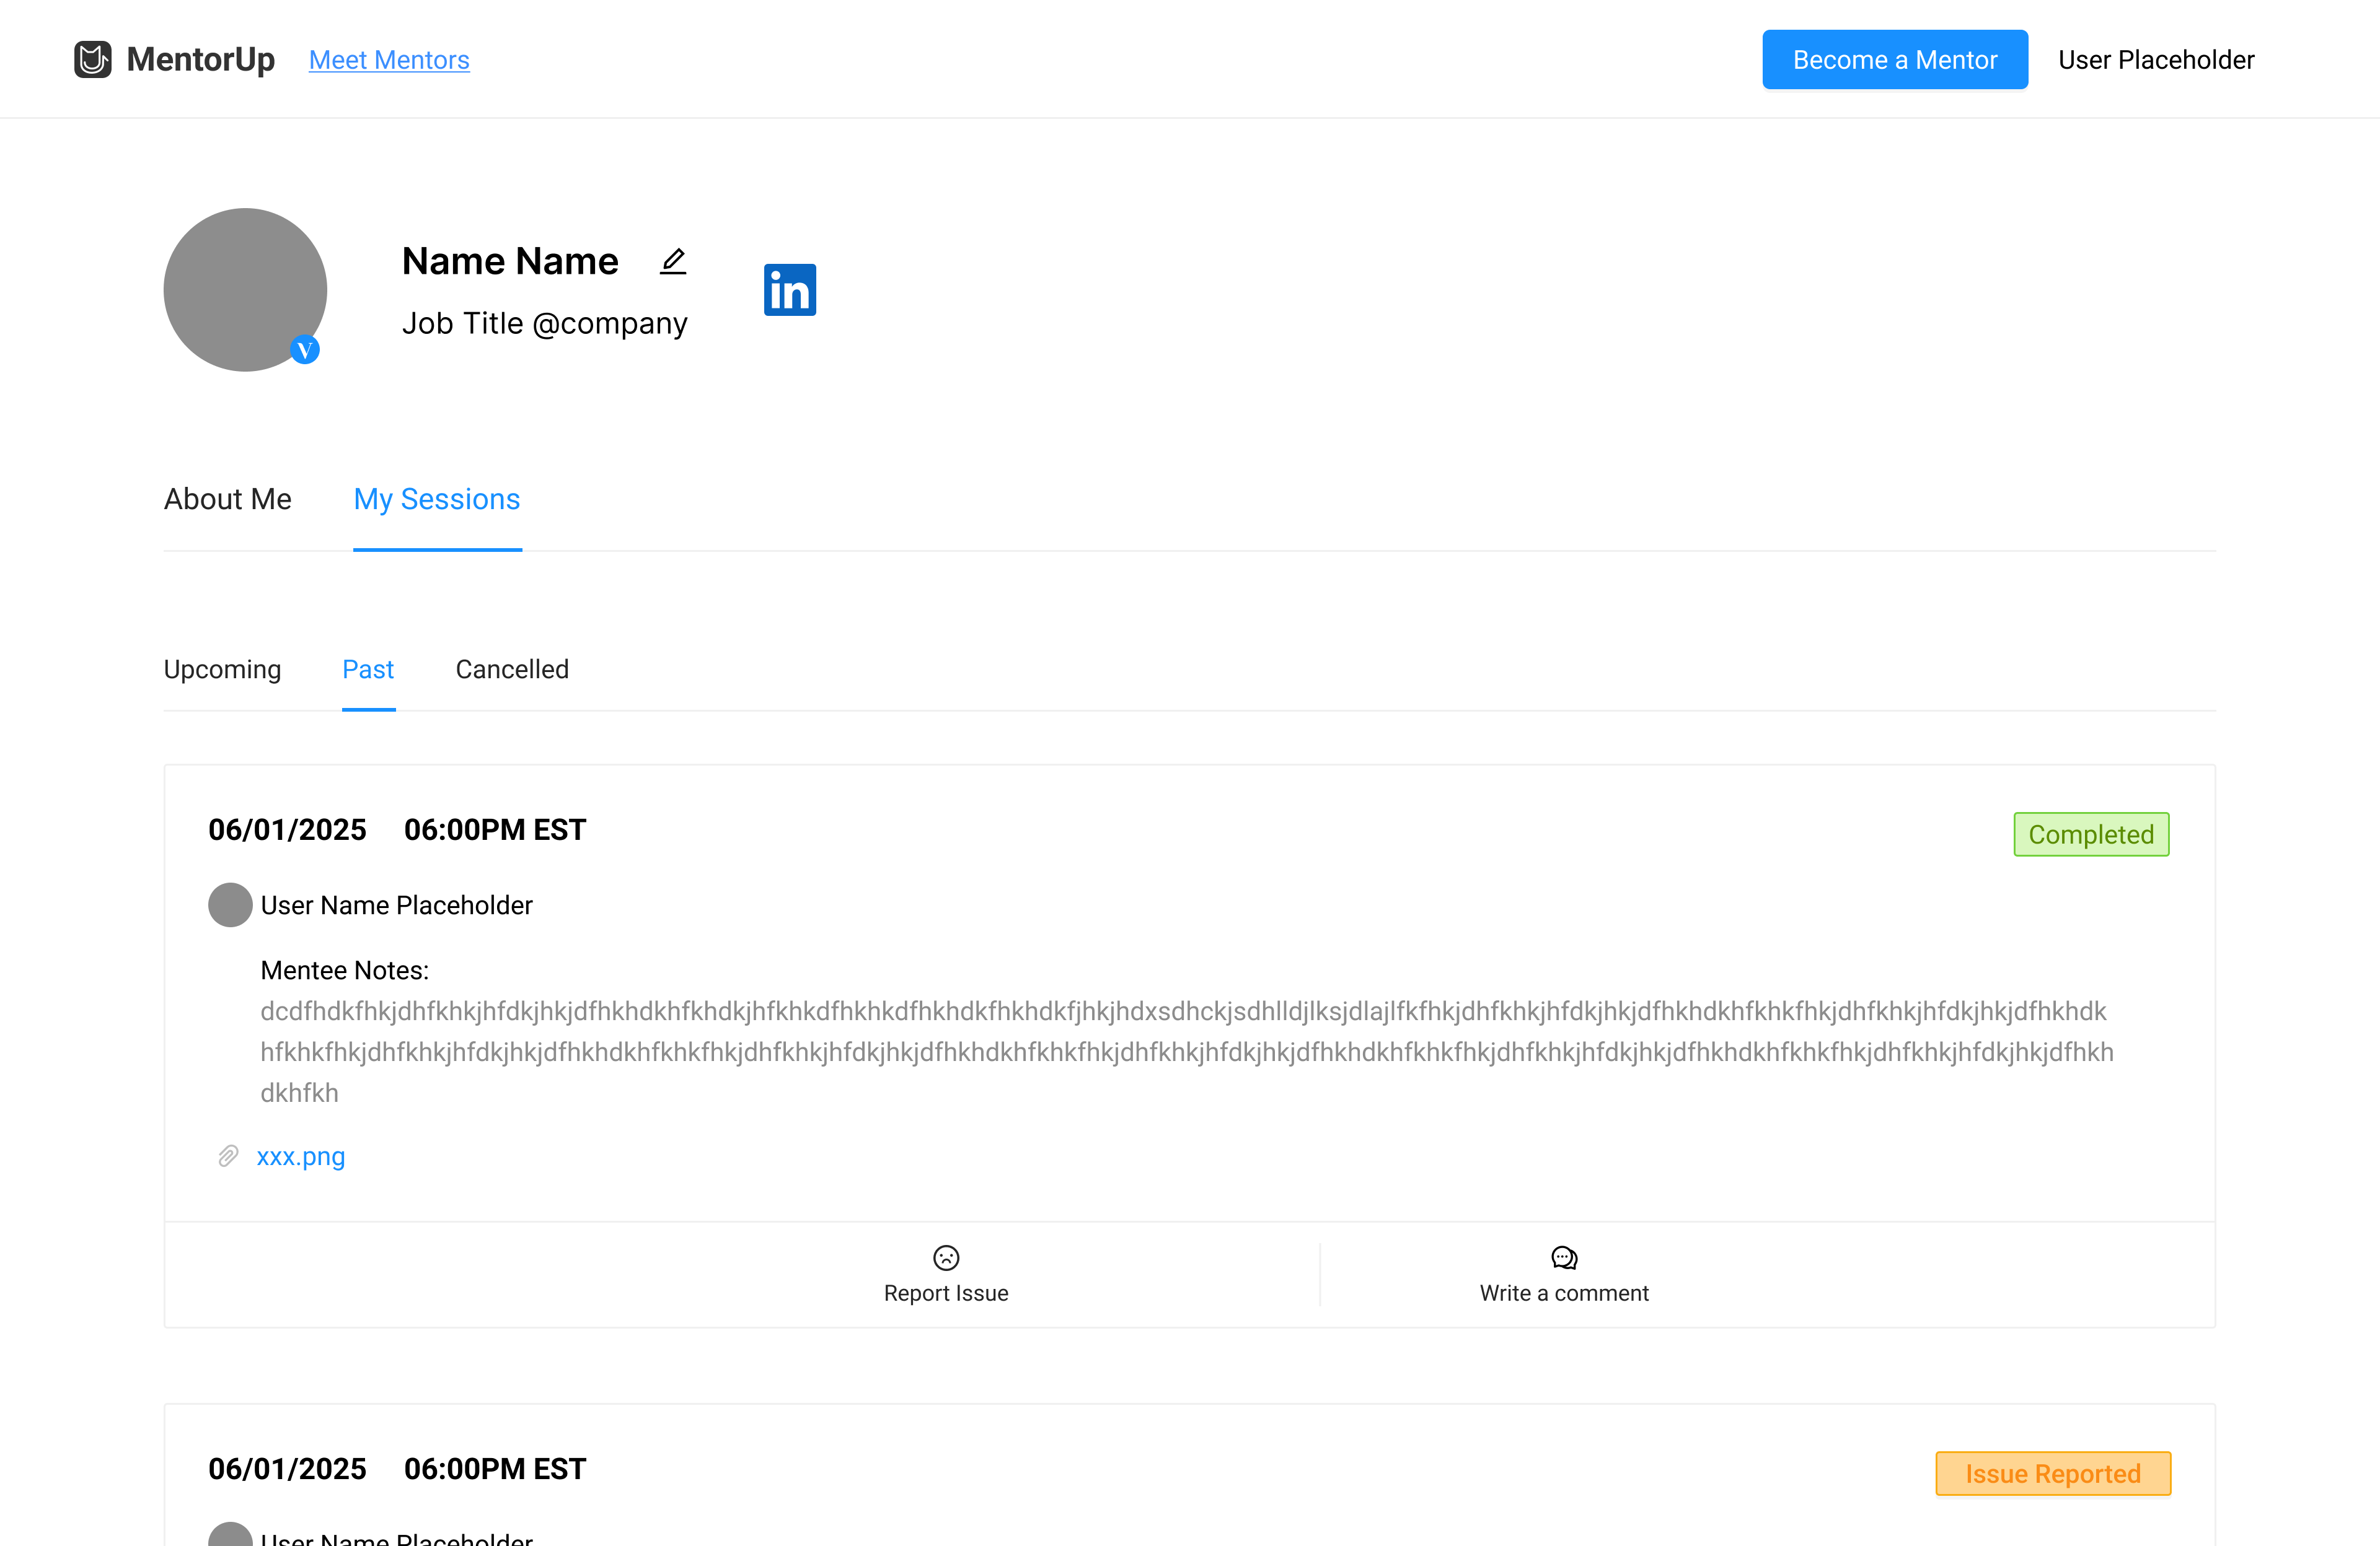Open the Meet Mentors link
The width and height of the screenshot is (2380, 1546).
pos(389,60)
